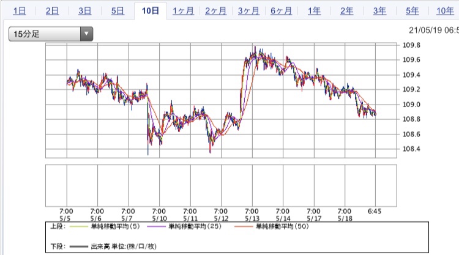
Task: Switch to the 5日 chart range tab
Action: point(118,11)
